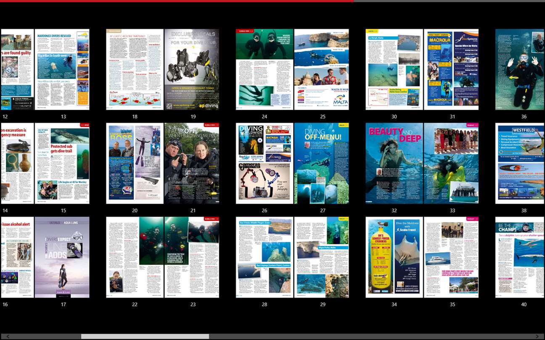545x340 pixels.
Task: Click the red progress bar at the top
Action: point(177,1)
